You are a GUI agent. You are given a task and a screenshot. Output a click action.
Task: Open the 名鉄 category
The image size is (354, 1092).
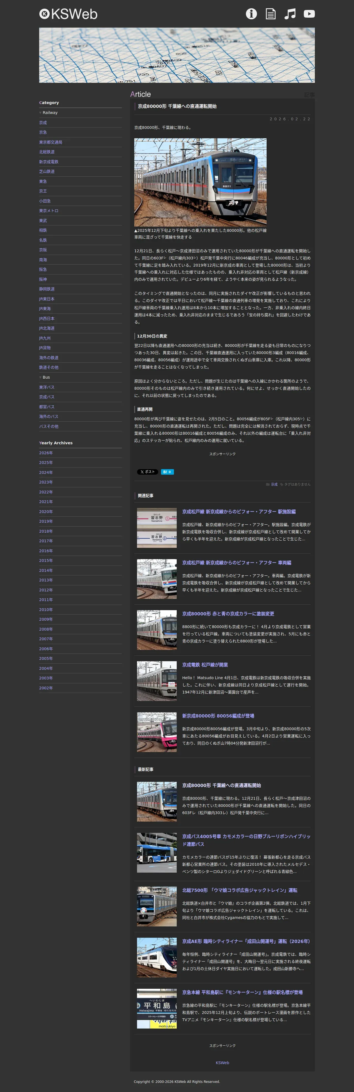tap(43, 240)
